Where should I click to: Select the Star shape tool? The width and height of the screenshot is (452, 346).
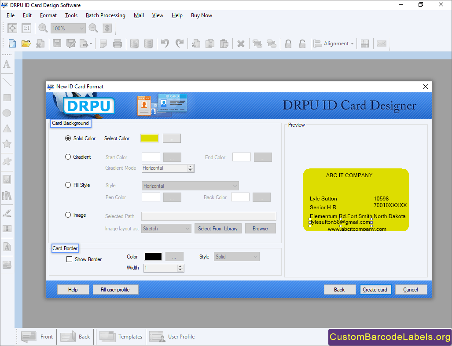[7, 144]
